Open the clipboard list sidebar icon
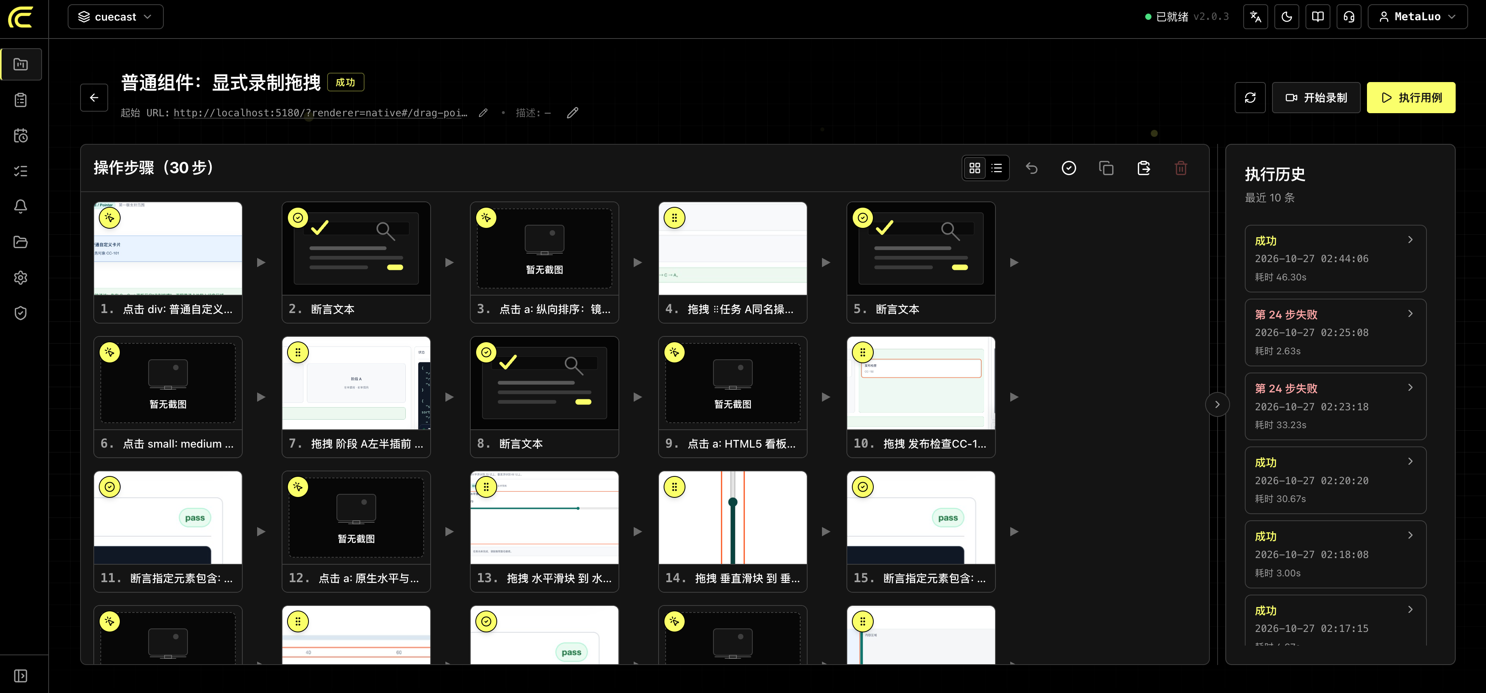 (21, 100)
